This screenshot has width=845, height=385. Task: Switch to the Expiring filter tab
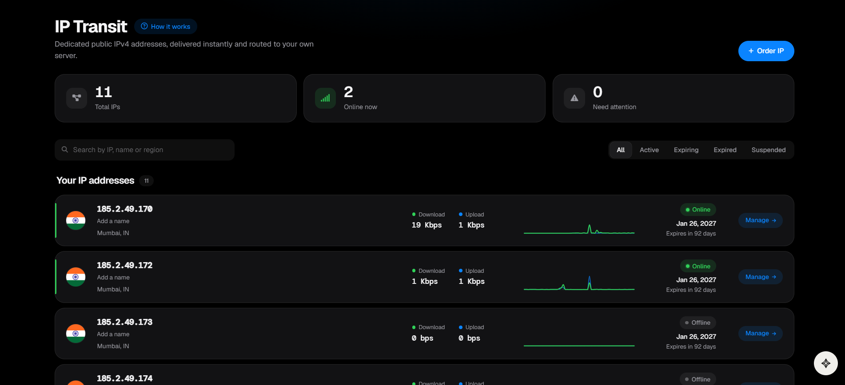(x=686, y=150)
